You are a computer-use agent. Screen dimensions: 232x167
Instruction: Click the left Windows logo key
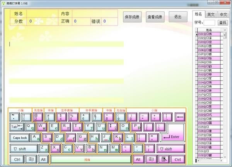pos(31,159)
